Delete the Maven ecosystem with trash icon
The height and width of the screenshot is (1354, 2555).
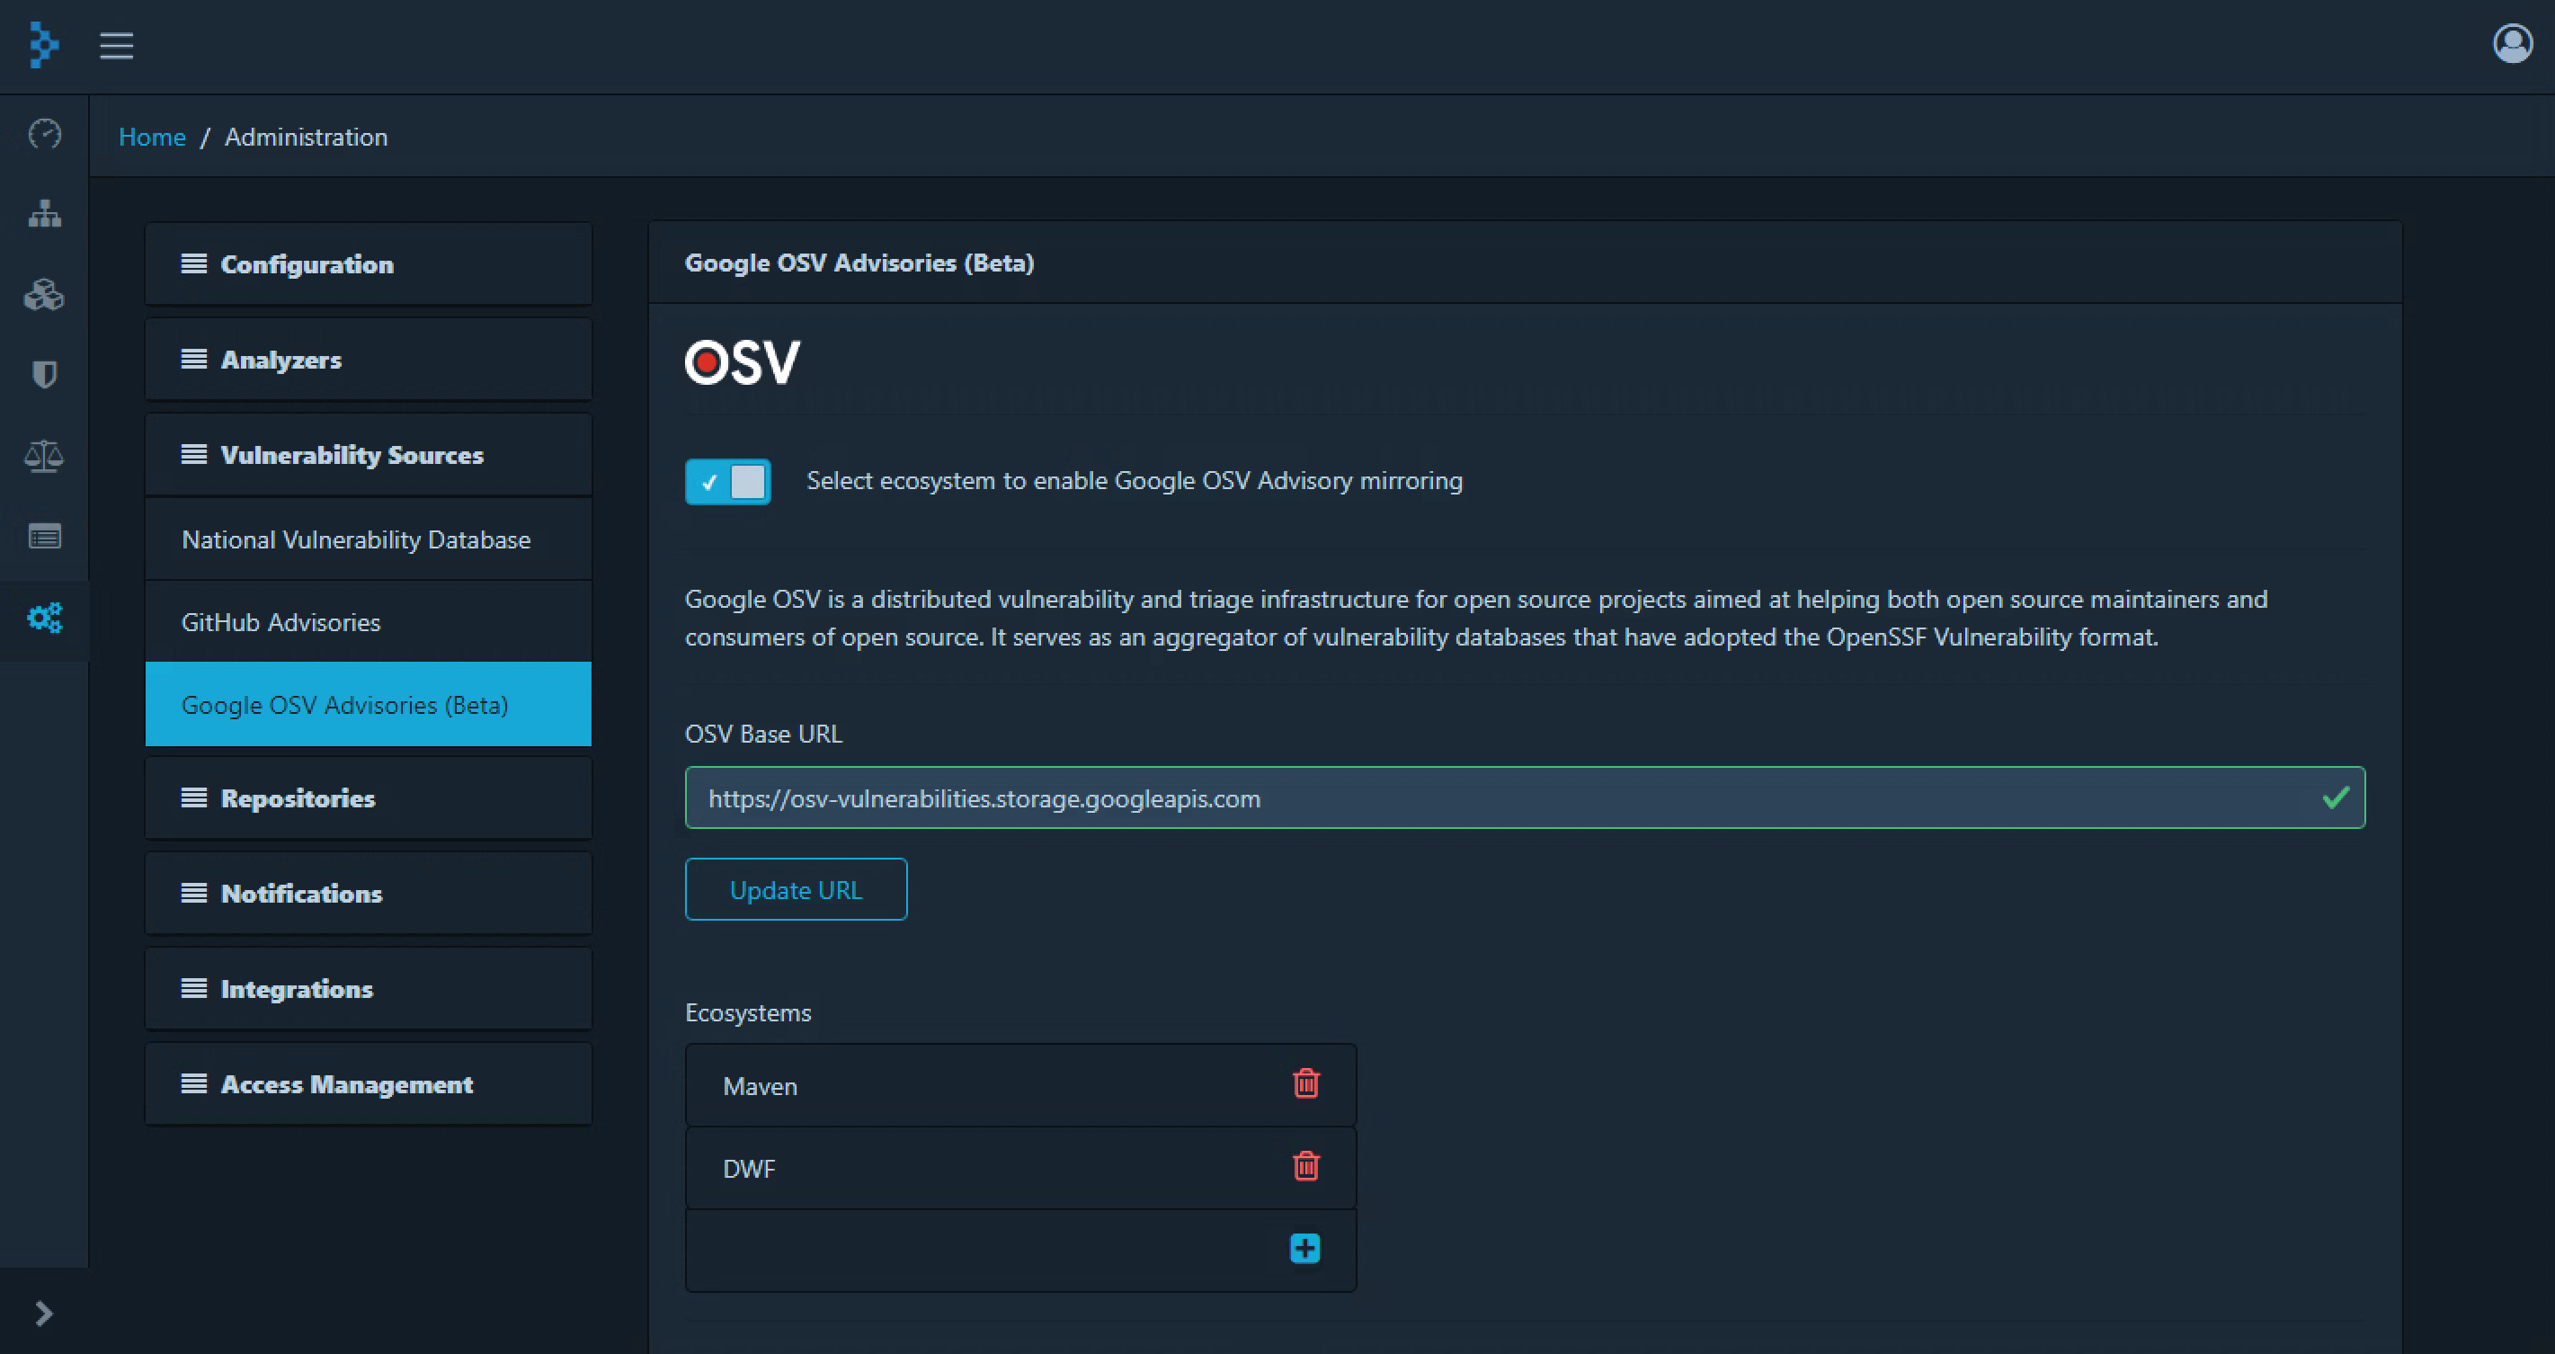[1305, 1083]
